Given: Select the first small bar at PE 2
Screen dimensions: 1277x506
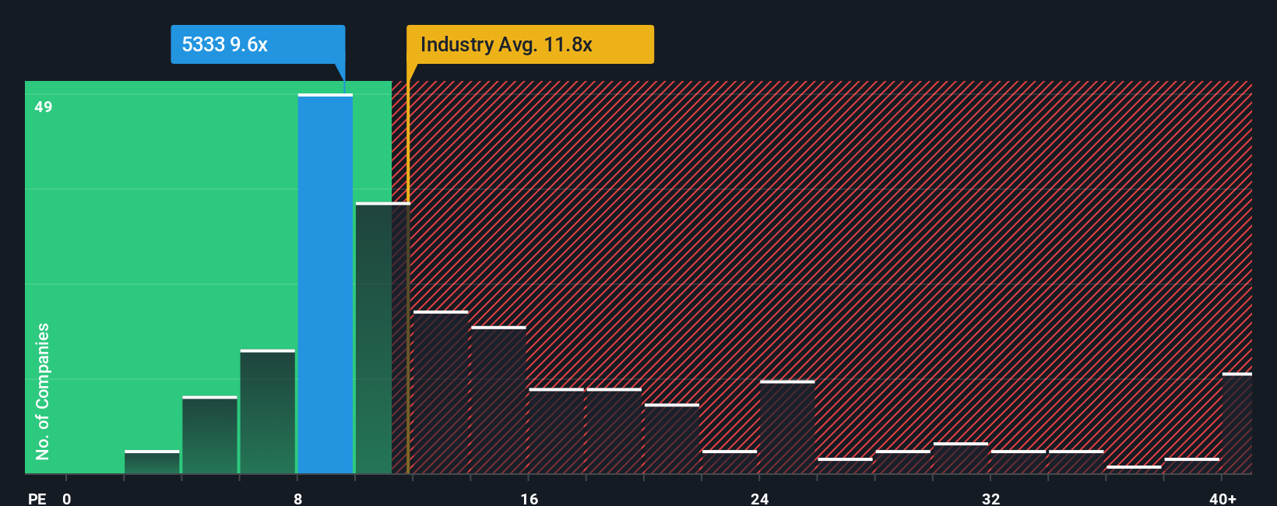Looking at the screenshot, I should pyautogui.click(x=152, y=462).
